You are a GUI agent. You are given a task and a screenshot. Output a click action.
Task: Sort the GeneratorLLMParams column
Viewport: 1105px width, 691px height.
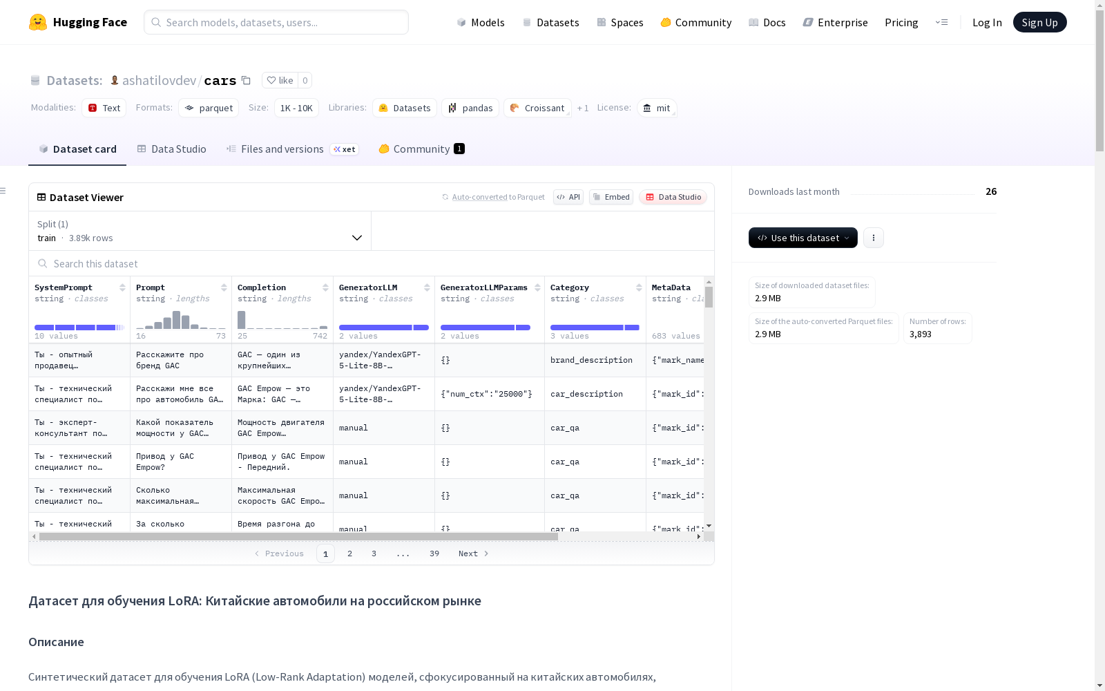[x=537, y=287]
